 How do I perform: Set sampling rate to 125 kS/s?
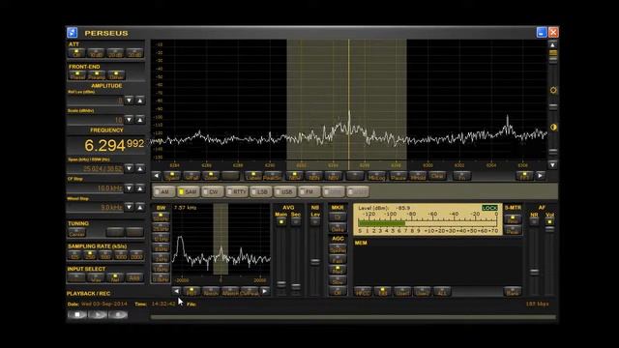pos(74,255)
